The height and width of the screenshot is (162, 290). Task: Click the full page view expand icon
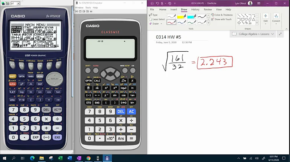coord(280,34)
